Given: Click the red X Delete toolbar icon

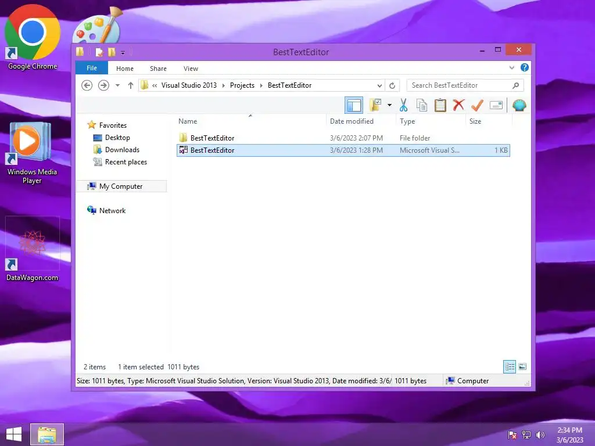Looking at the screenshot, I should (458, 105).
